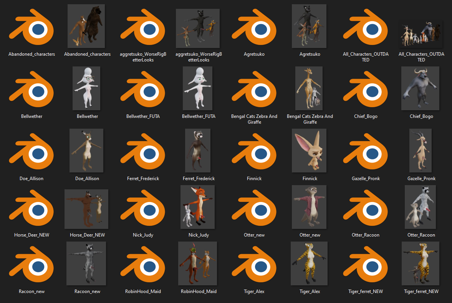Click the Otter_Racoon image thumbnail
The width and height of the screenshot is (452, 303).
tap(420, 207)
